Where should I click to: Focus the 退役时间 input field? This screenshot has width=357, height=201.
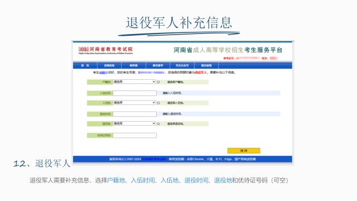135,114
